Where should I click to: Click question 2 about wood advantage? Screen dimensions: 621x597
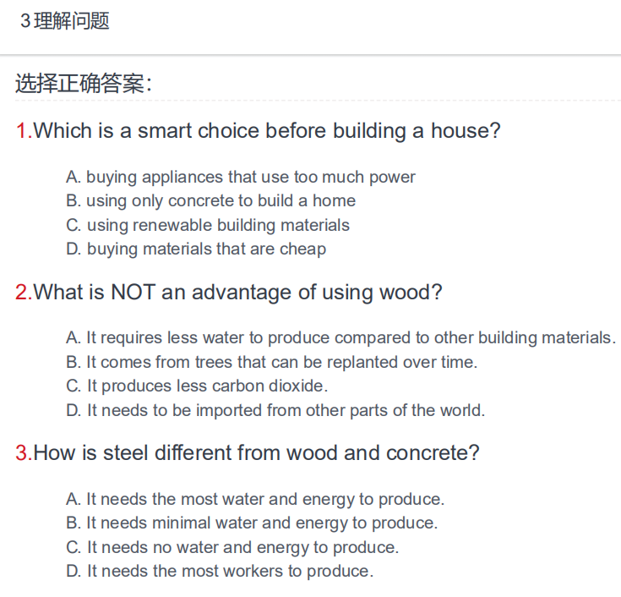(x=228, y=292)
